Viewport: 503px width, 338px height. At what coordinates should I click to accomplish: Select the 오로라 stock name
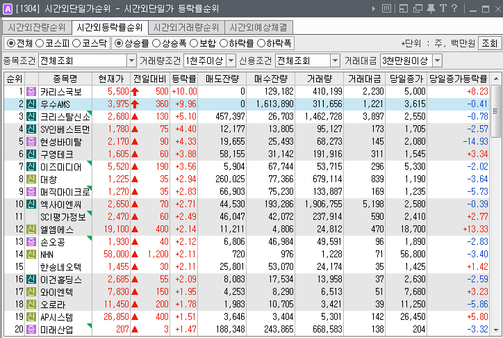tap(53, 305)
